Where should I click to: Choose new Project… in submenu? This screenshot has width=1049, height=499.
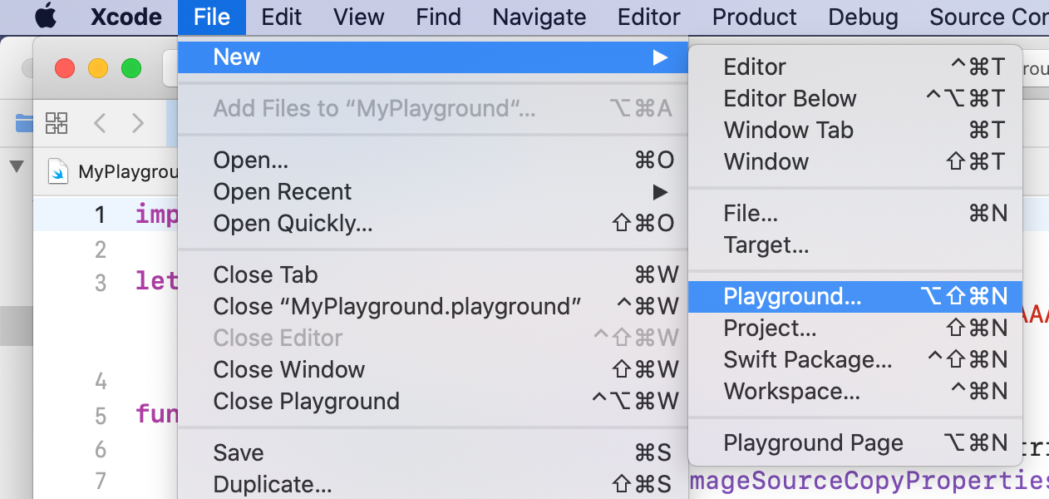click(855, 328)
